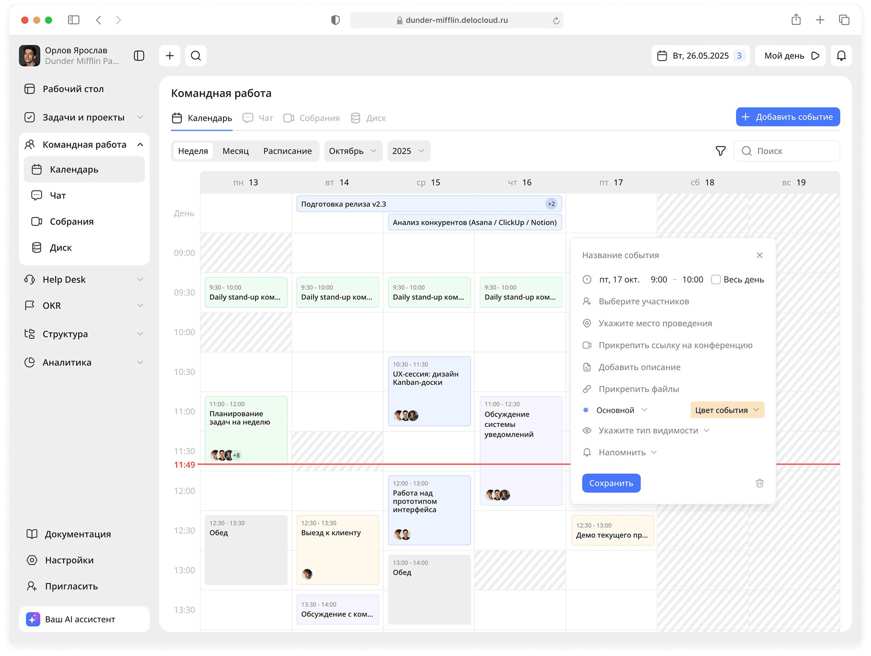Switch calendar to 'Месяц' view

tap(235, 151)
